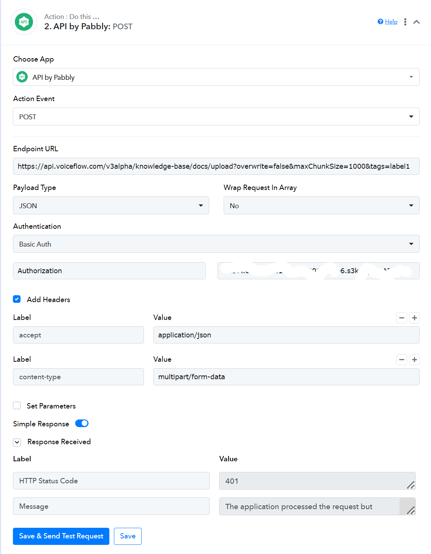Open the Payload Type JSON dropdown
431x554 pixels.
[x=111, y=206]
